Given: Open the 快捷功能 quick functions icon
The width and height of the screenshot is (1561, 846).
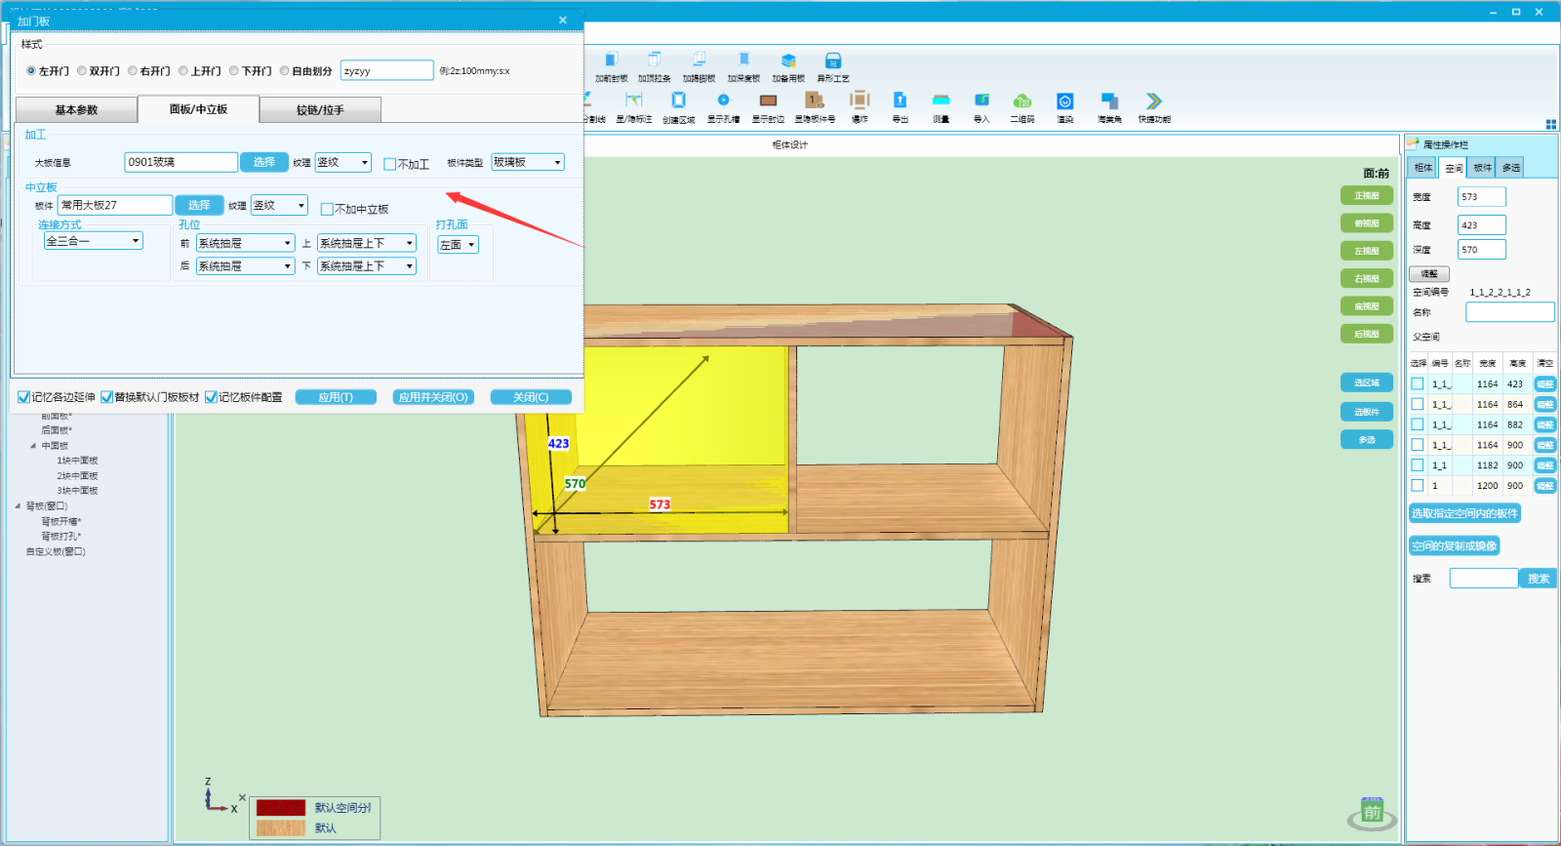Looking at the screenshot, I should tap(1153, 101).
